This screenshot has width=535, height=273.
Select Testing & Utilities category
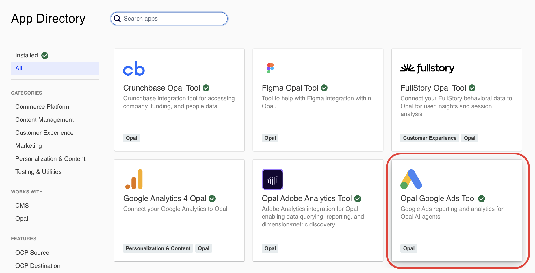point(38,172)
